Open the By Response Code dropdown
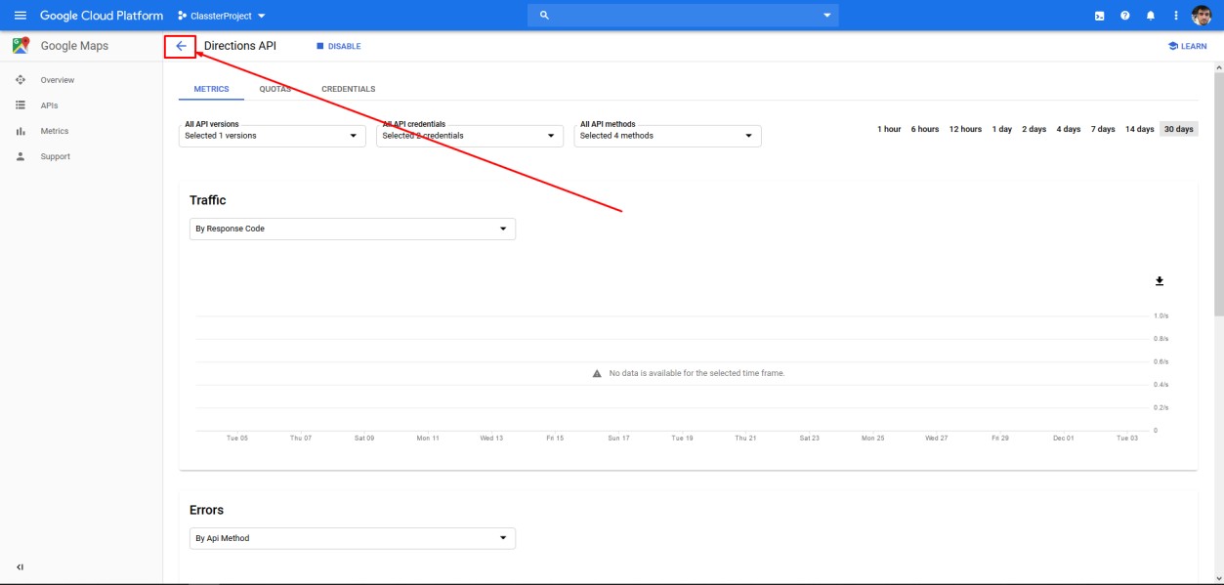 [x=352, y=229]
